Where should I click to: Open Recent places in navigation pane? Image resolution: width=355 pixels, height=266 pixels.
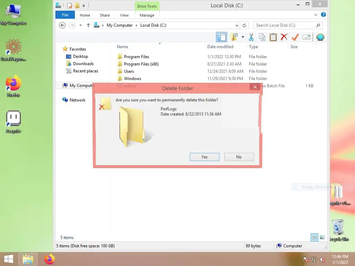[85, 71]
